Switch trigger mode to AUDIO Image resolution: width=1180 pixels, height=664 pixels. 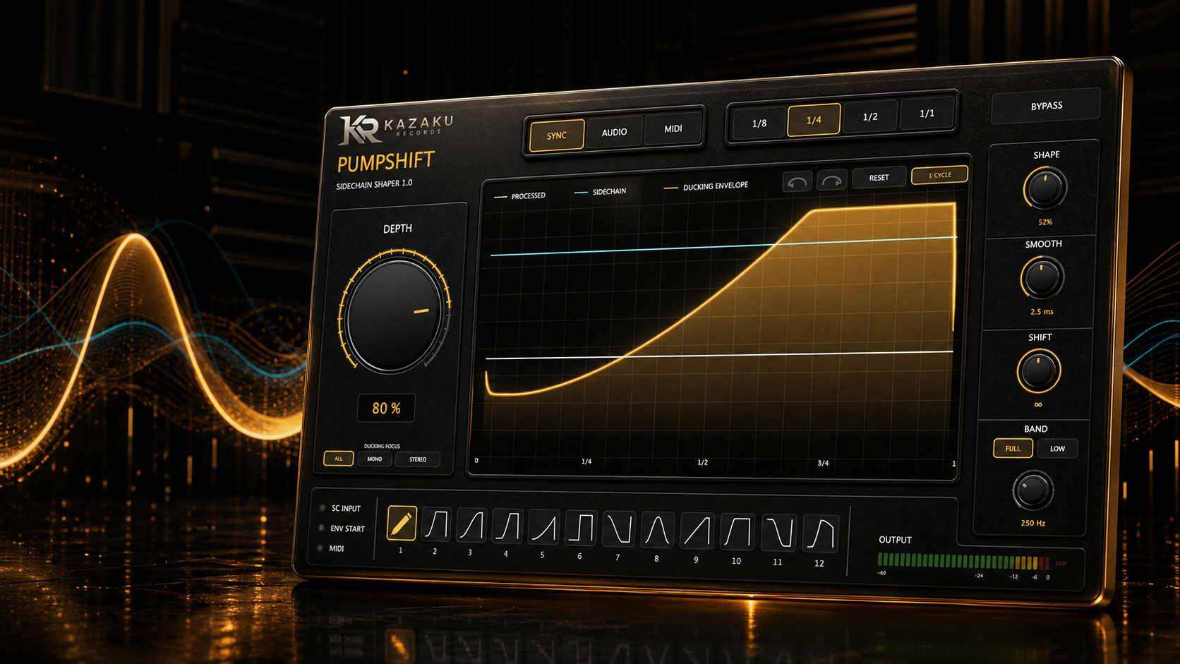pyautogui.click(x=614, y=132)
